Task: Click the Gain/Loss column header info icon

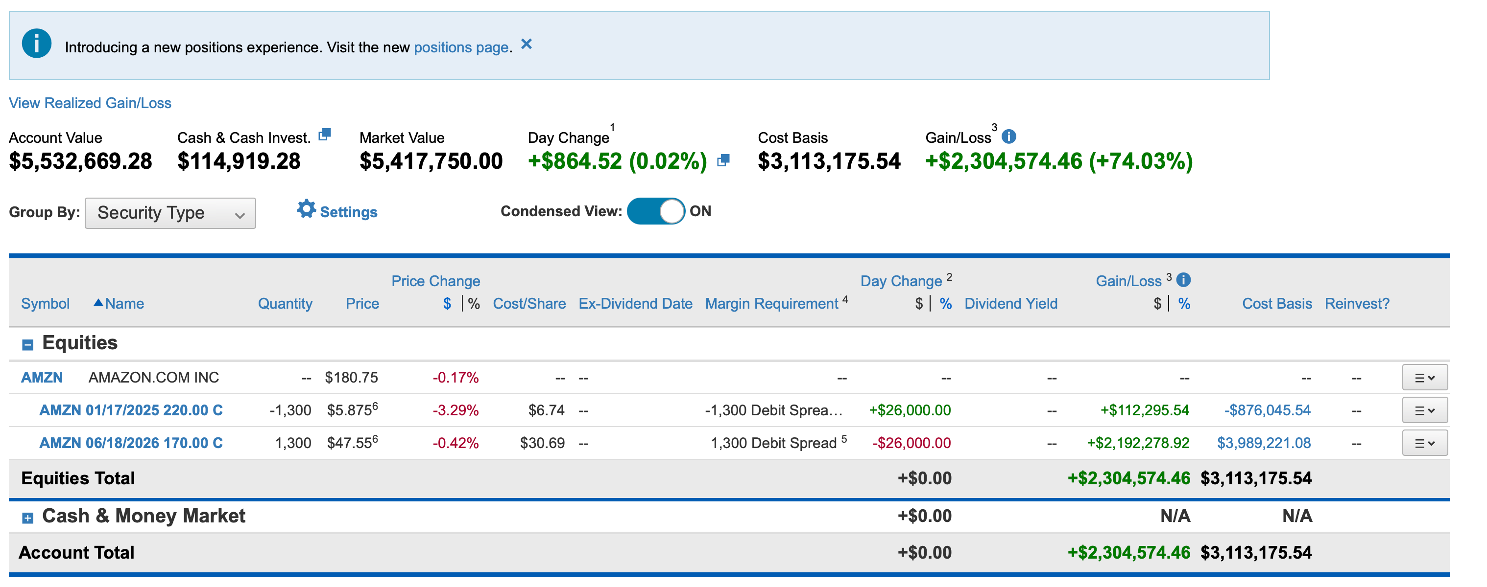Action: coord(1183,280)
